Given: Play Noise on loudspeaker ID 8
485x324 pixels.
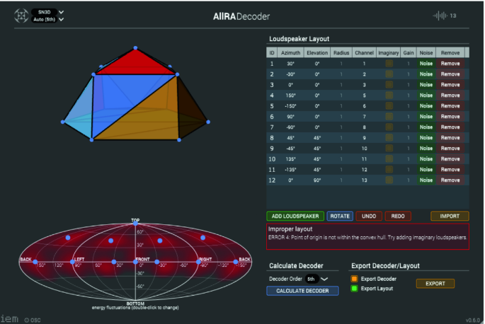Looking at the screenshot, I should point(426,137).
